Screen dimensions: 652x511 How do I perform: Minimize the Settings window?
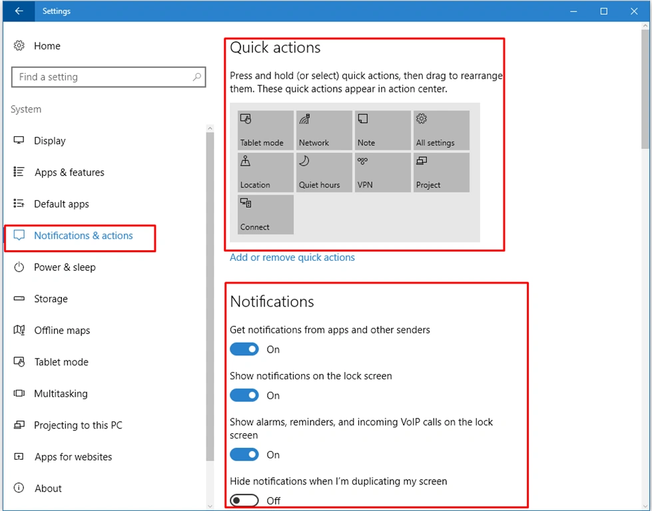(573, 11)
